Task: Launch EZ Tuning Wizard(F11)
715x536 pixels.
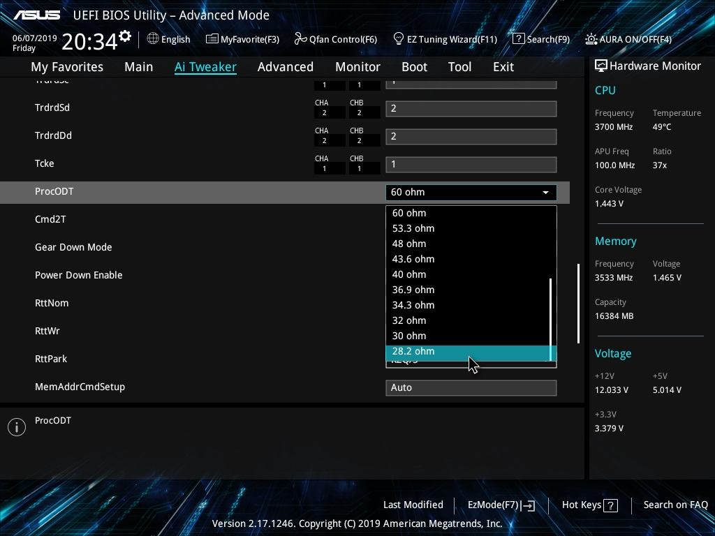Action: pyautogui.click(x=445, y=39)
